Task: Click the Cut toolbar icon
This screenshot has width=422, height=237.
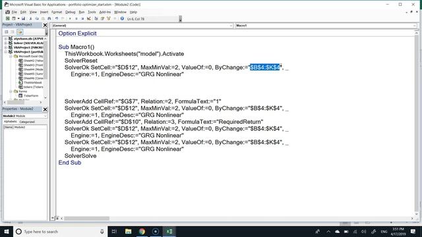Action: click(x=31, y=18)
